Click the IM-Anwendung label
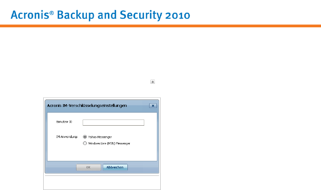This screenshot has height=190, width=321. tap(64, 136)
